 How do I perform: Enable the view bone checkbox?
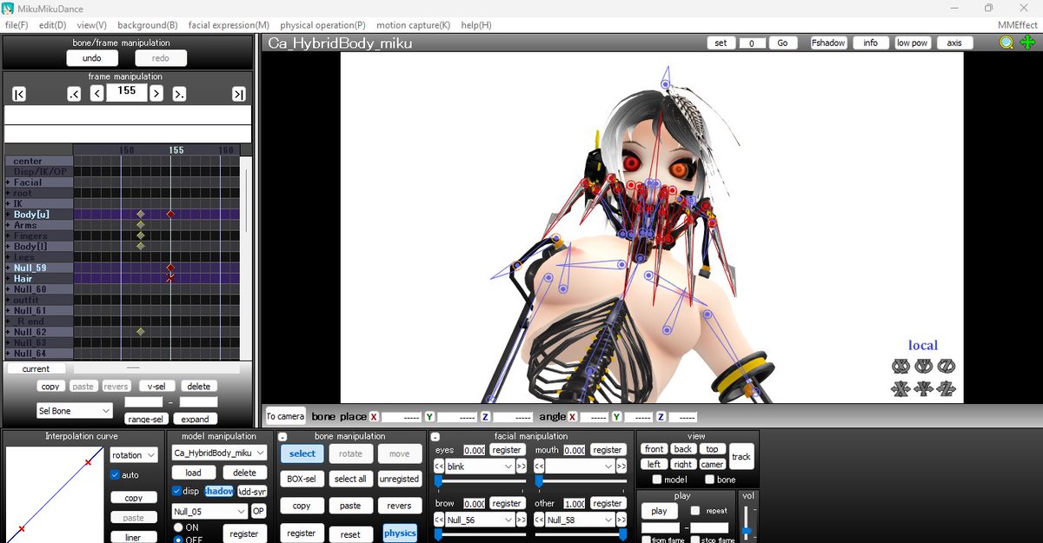point(709,480)
